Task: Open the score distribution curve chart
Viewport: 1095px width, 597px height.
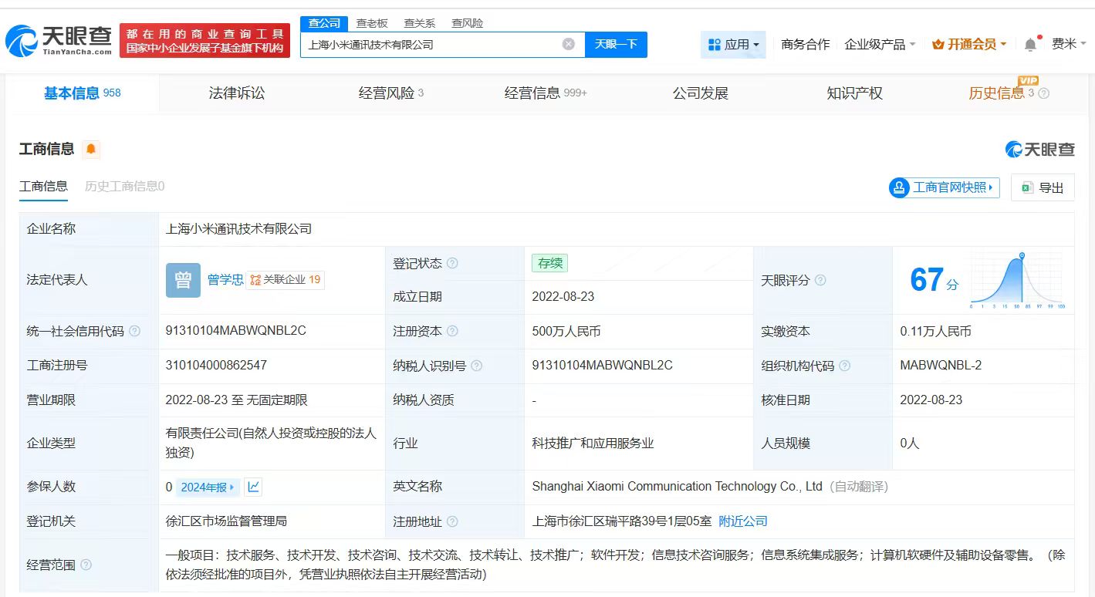Action: point(1017,280)
